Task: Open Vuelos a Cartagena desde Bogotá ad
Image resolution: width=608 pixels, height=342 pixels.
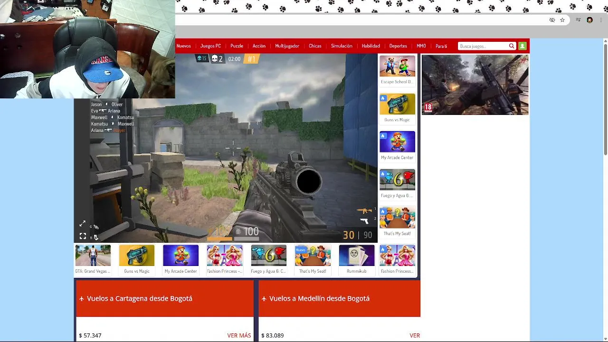Action: coord(165,298)
